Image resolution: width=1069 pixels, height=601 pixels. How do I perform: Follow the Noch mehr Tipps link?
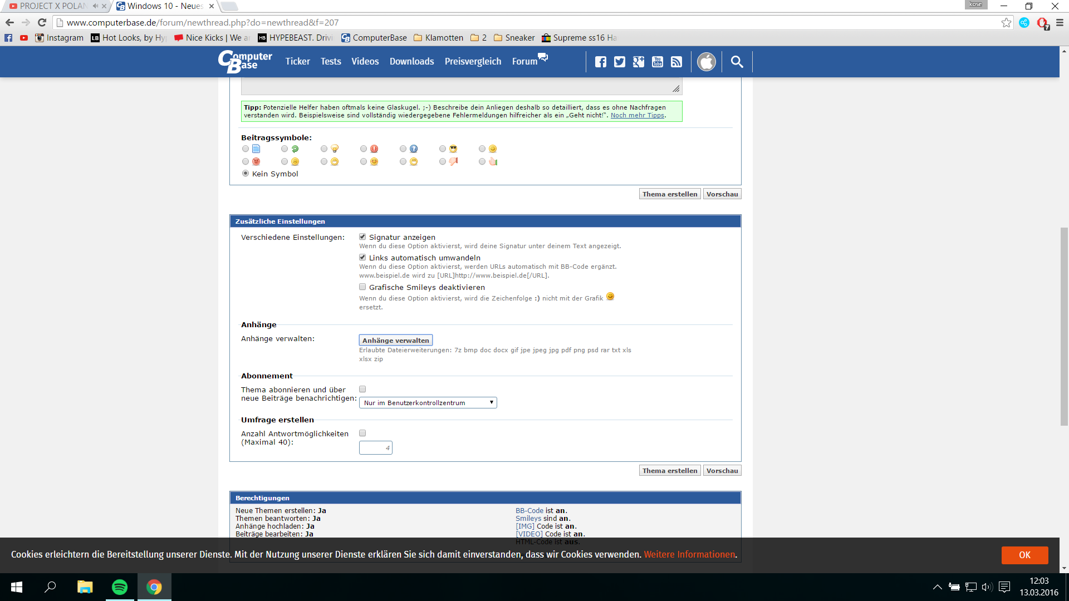click(x=637, y=116)
